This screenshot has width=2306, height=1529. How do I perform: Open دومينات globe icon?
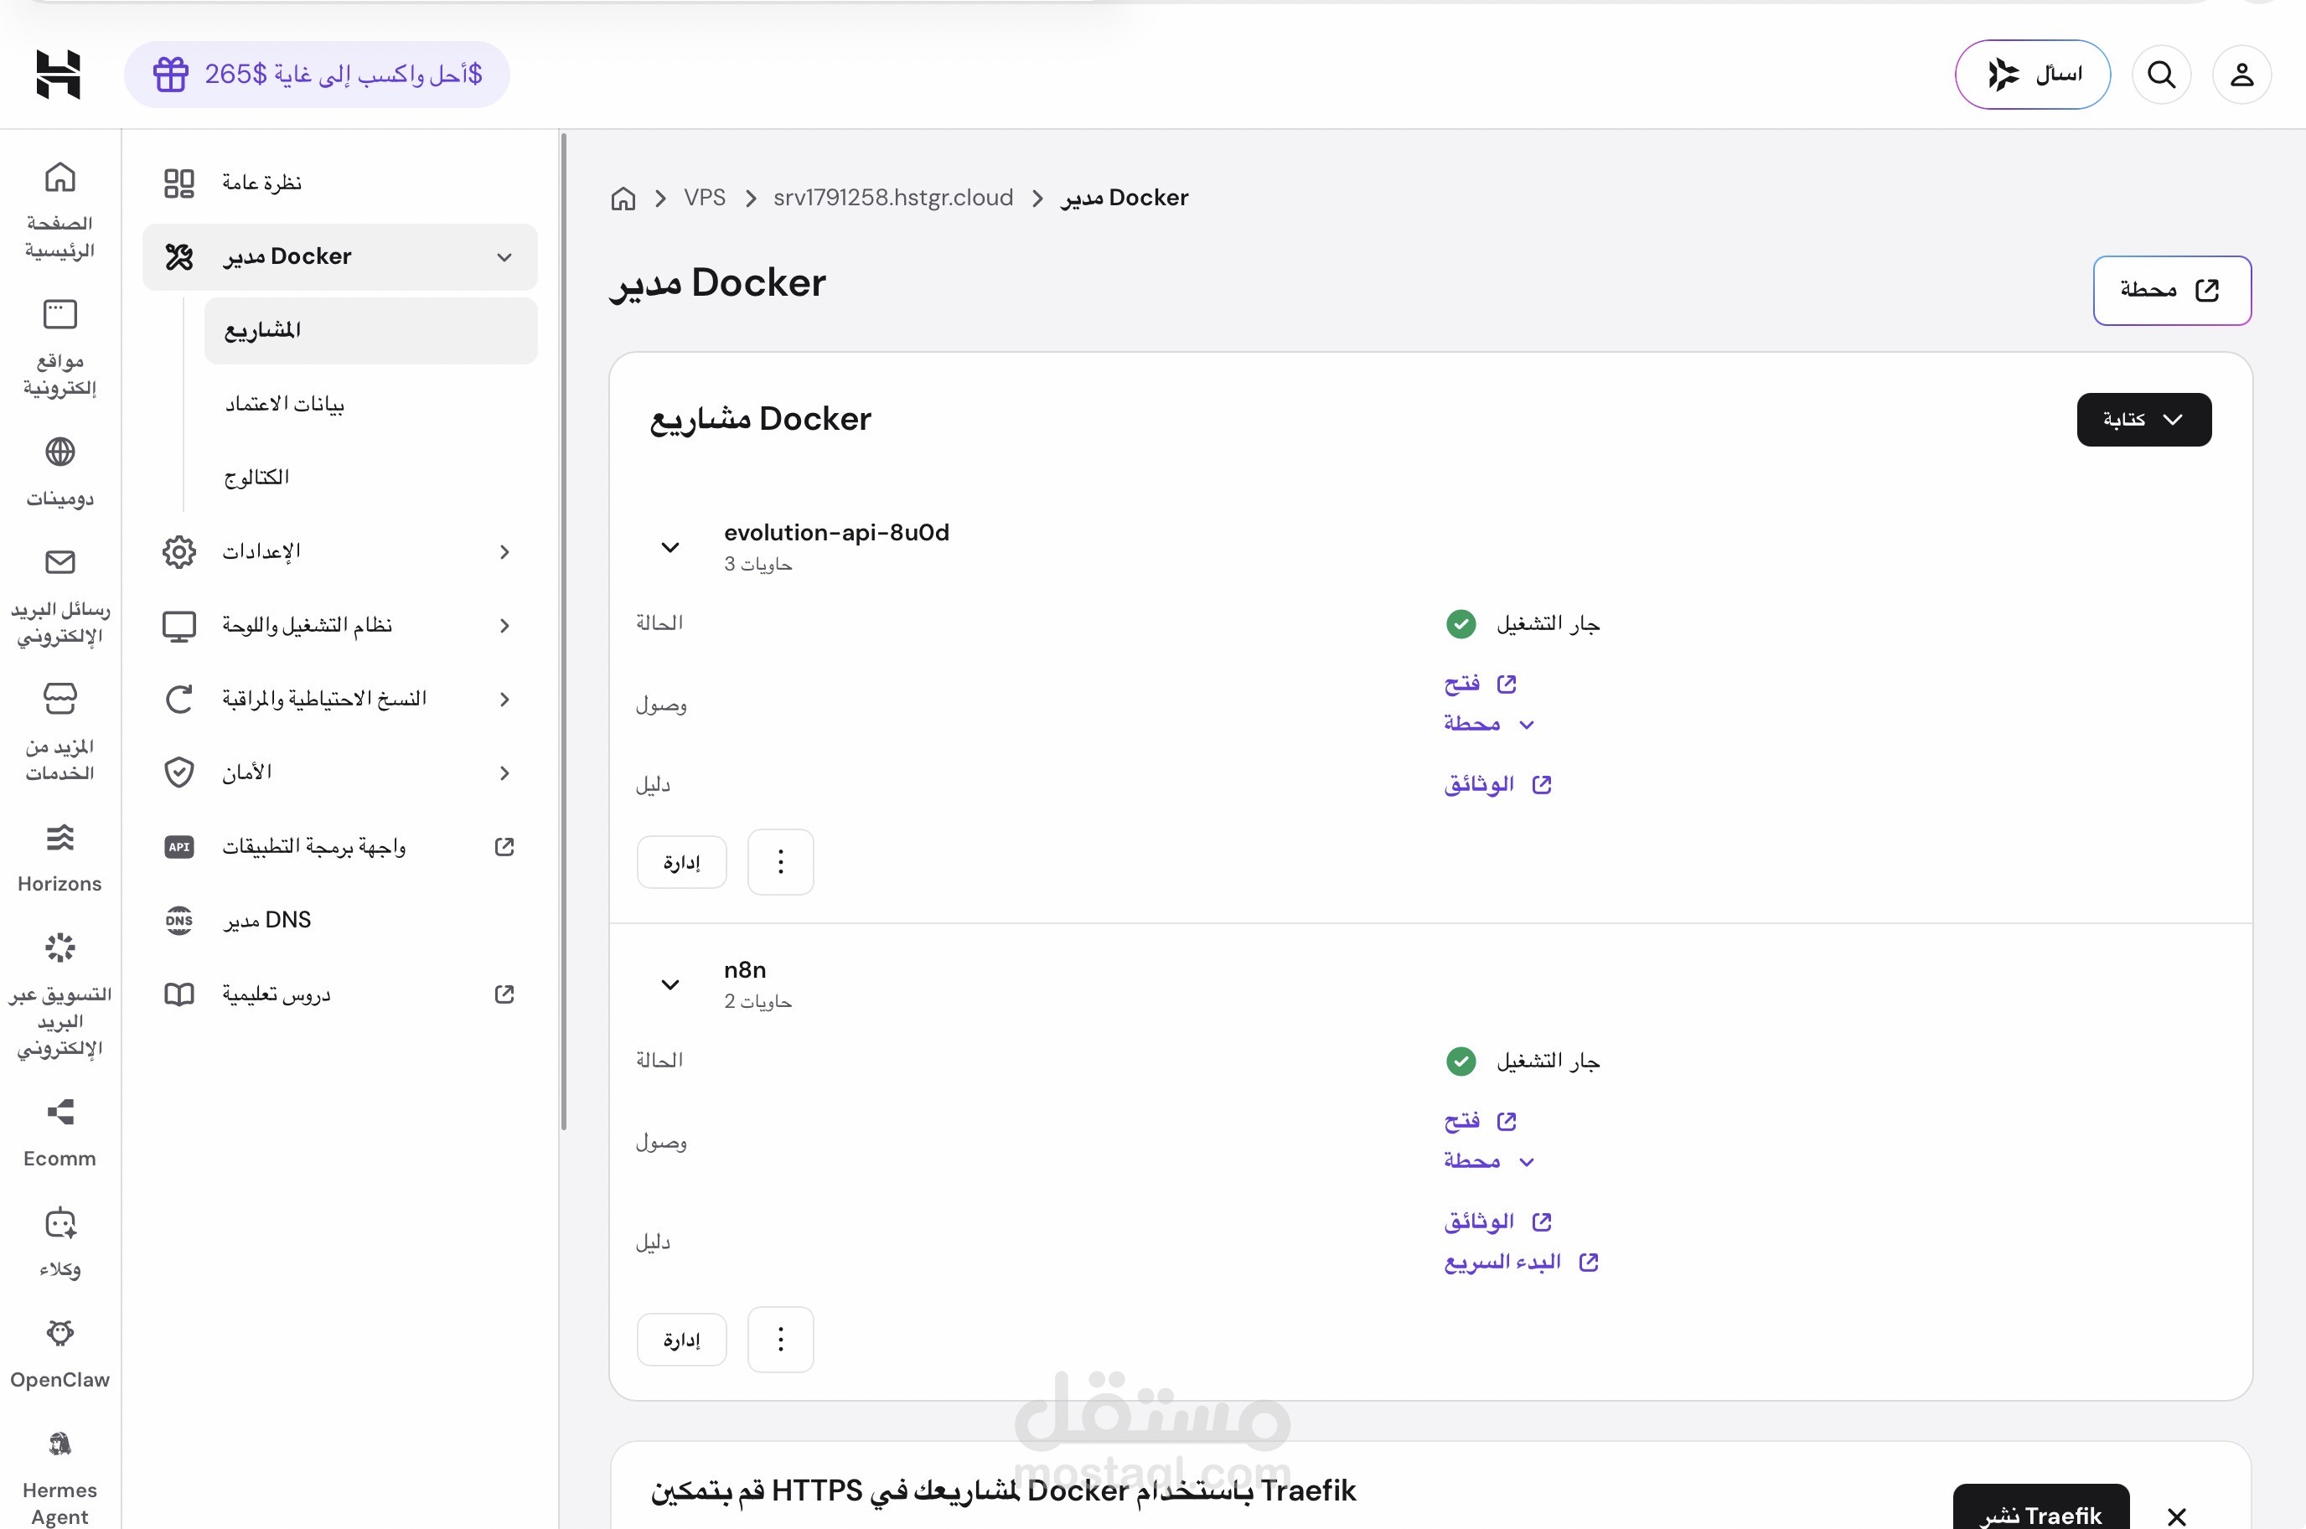pyautogui.click(x=59, y=452)
